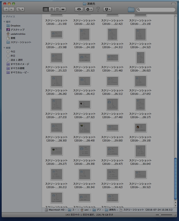The width and height of the screenshot is (179, 221).
Task: Click スクリーンショット (2016-07-24 10.38.51) in path bar
Action: 146,210
